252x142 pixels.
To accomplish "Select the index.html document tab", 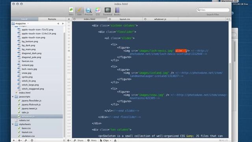I will 89,19.
